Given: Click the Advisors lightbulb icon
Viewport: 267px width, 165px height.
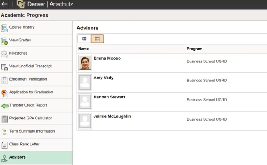Looking at the screenshot, I should [x=4, y=158].
